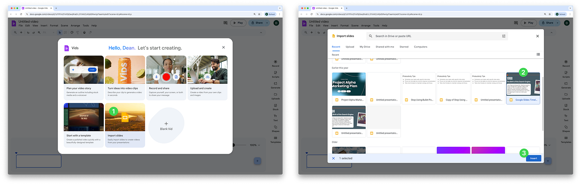Open Chrome menu dots in left screenshot

click(x=279, y=14)
